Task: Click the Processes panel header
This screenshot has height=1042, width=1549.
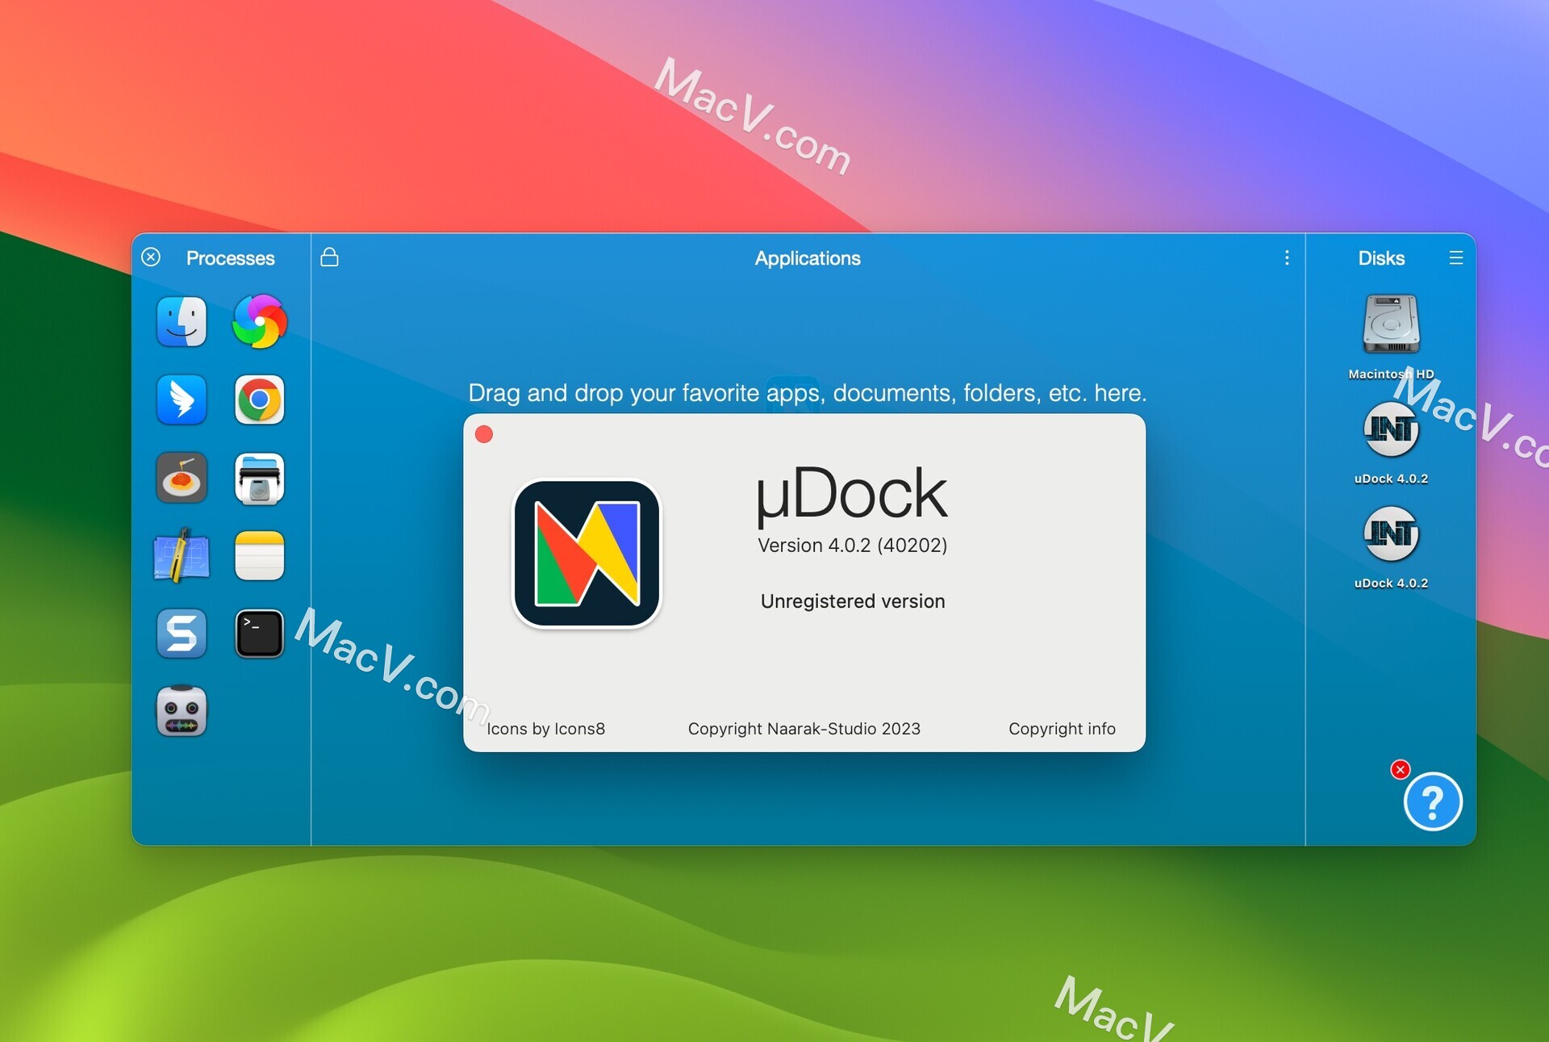Action: (x=230, y=258)
